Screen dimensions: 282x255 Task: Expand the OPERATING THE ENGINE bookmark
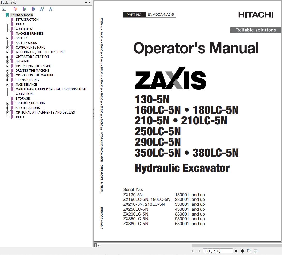tap(7, 66)
